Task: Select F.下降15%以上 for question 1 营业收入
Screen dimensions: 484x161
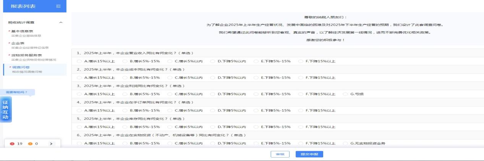Action: click(301, 61)
